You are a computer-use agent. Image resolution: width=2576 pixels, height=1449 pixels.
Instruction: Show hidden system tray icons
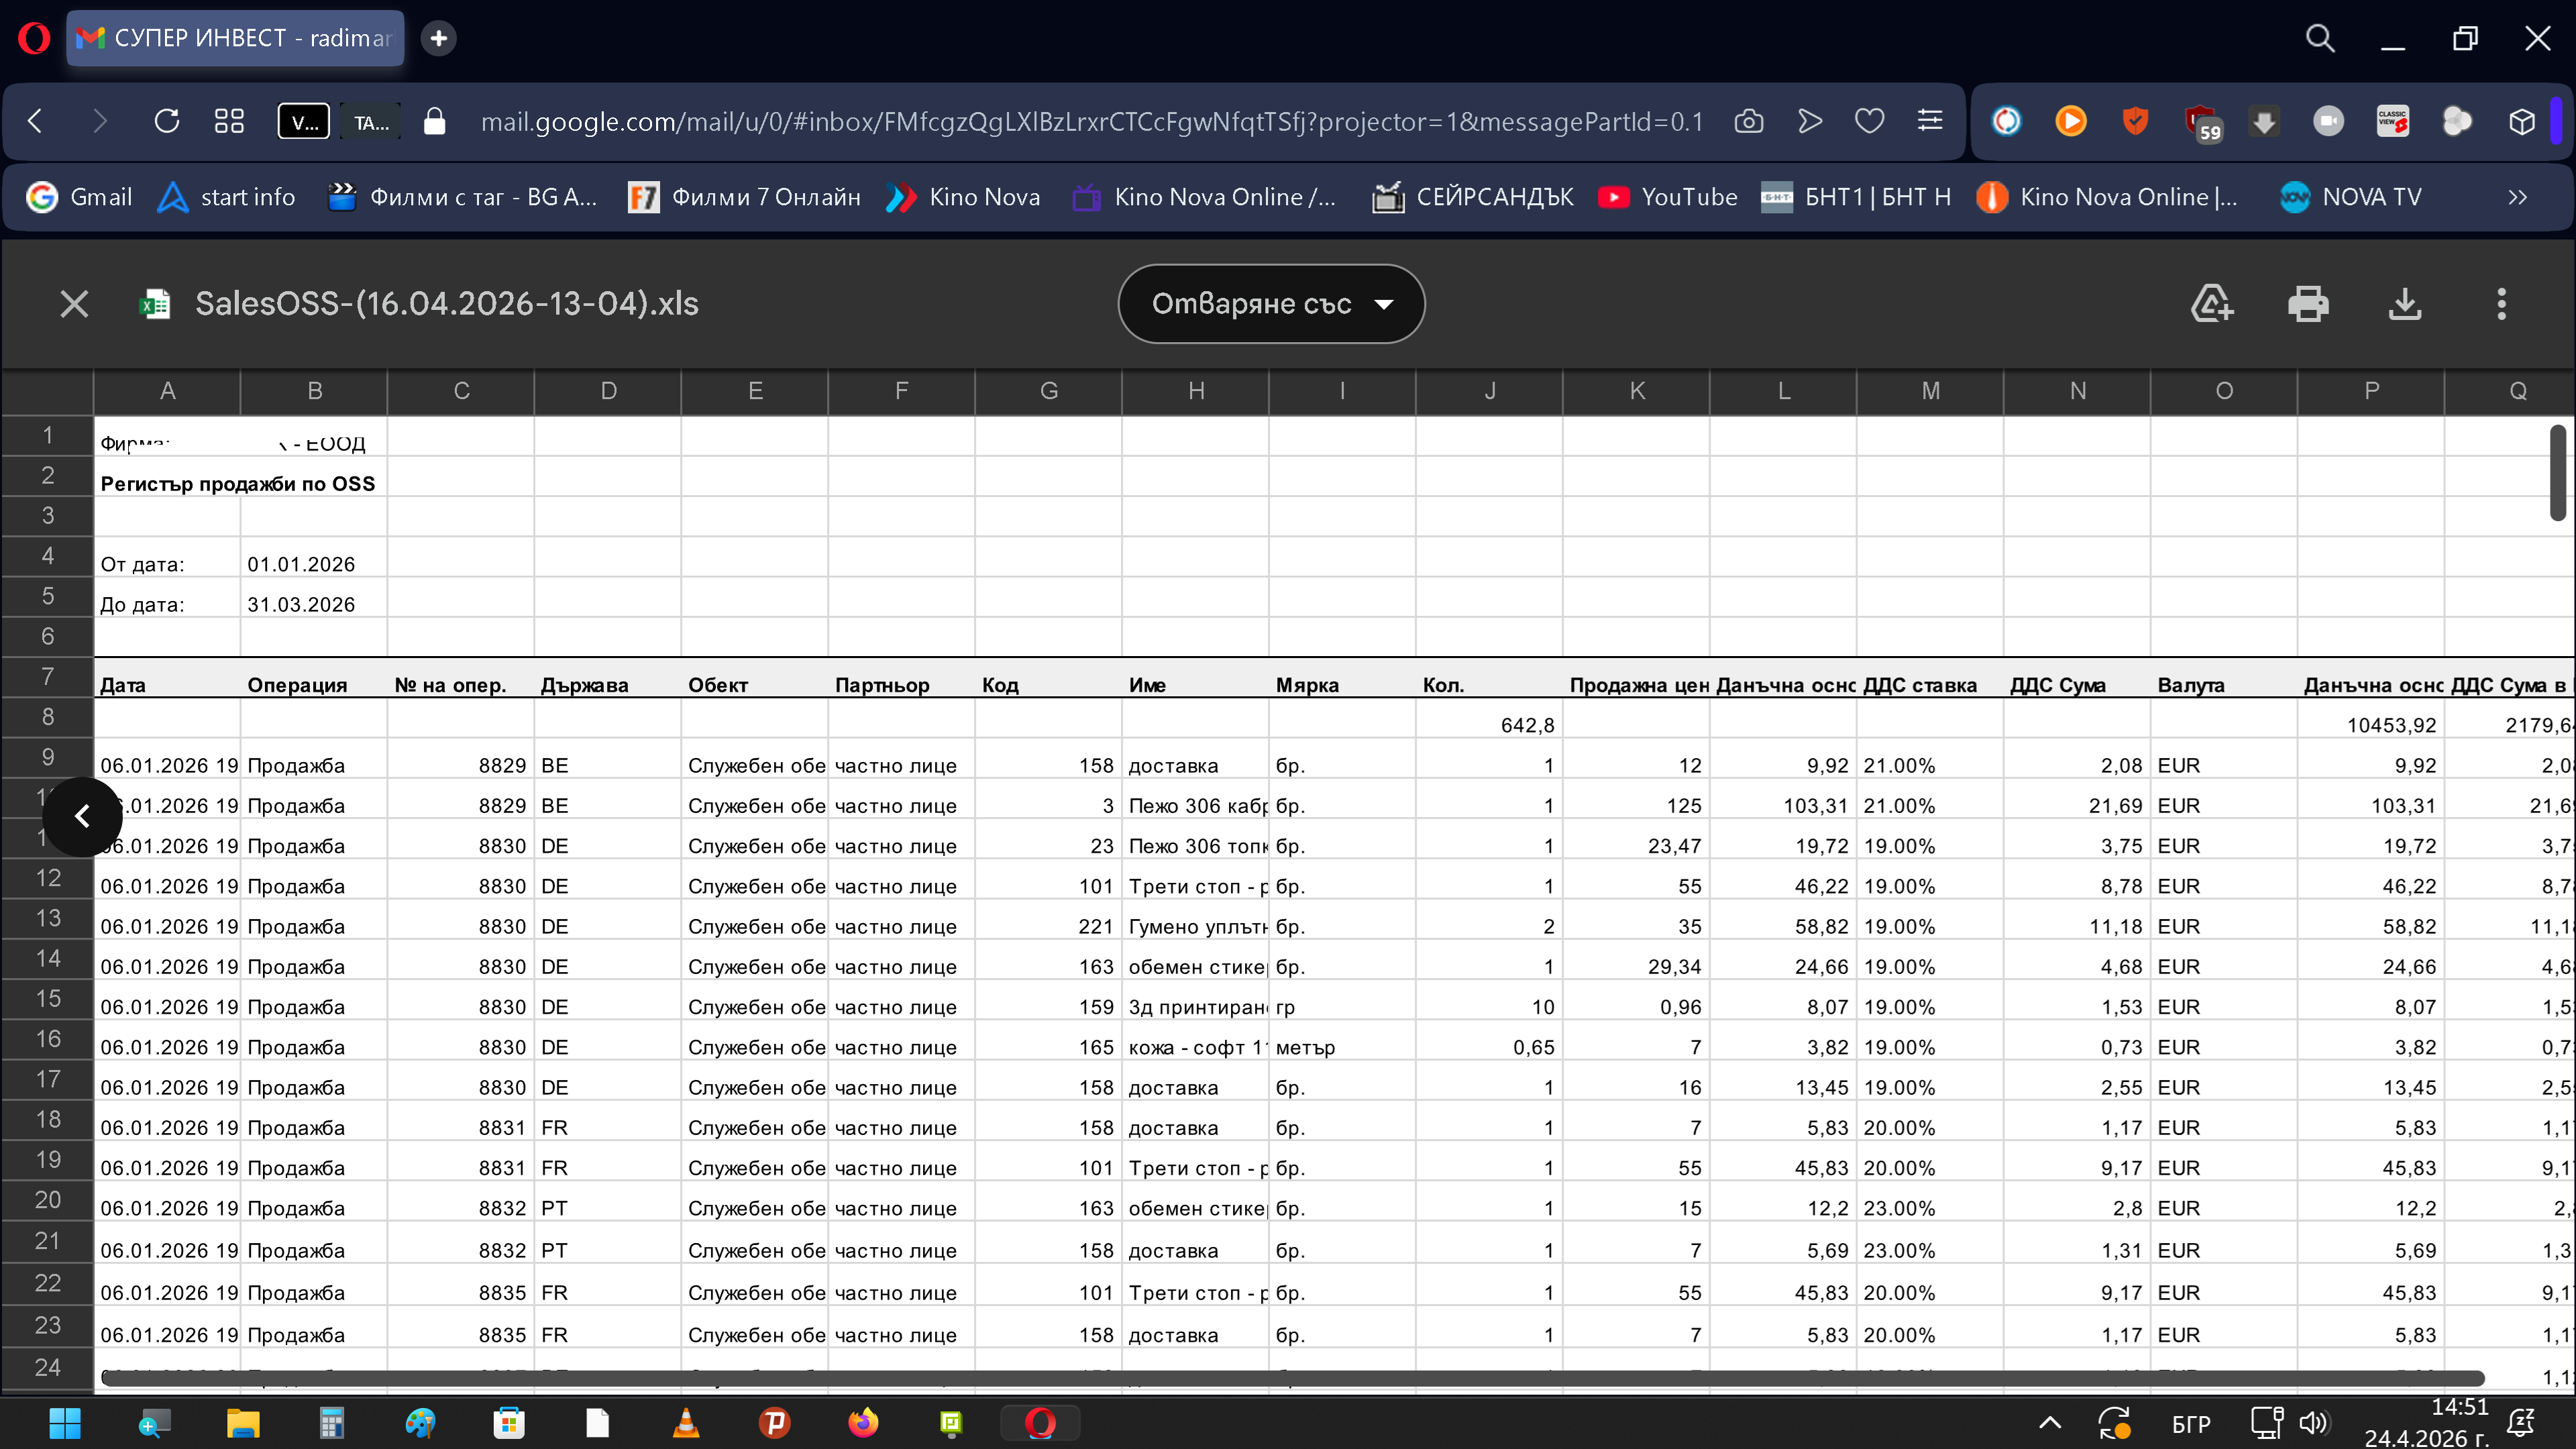pos(2049,1423)
